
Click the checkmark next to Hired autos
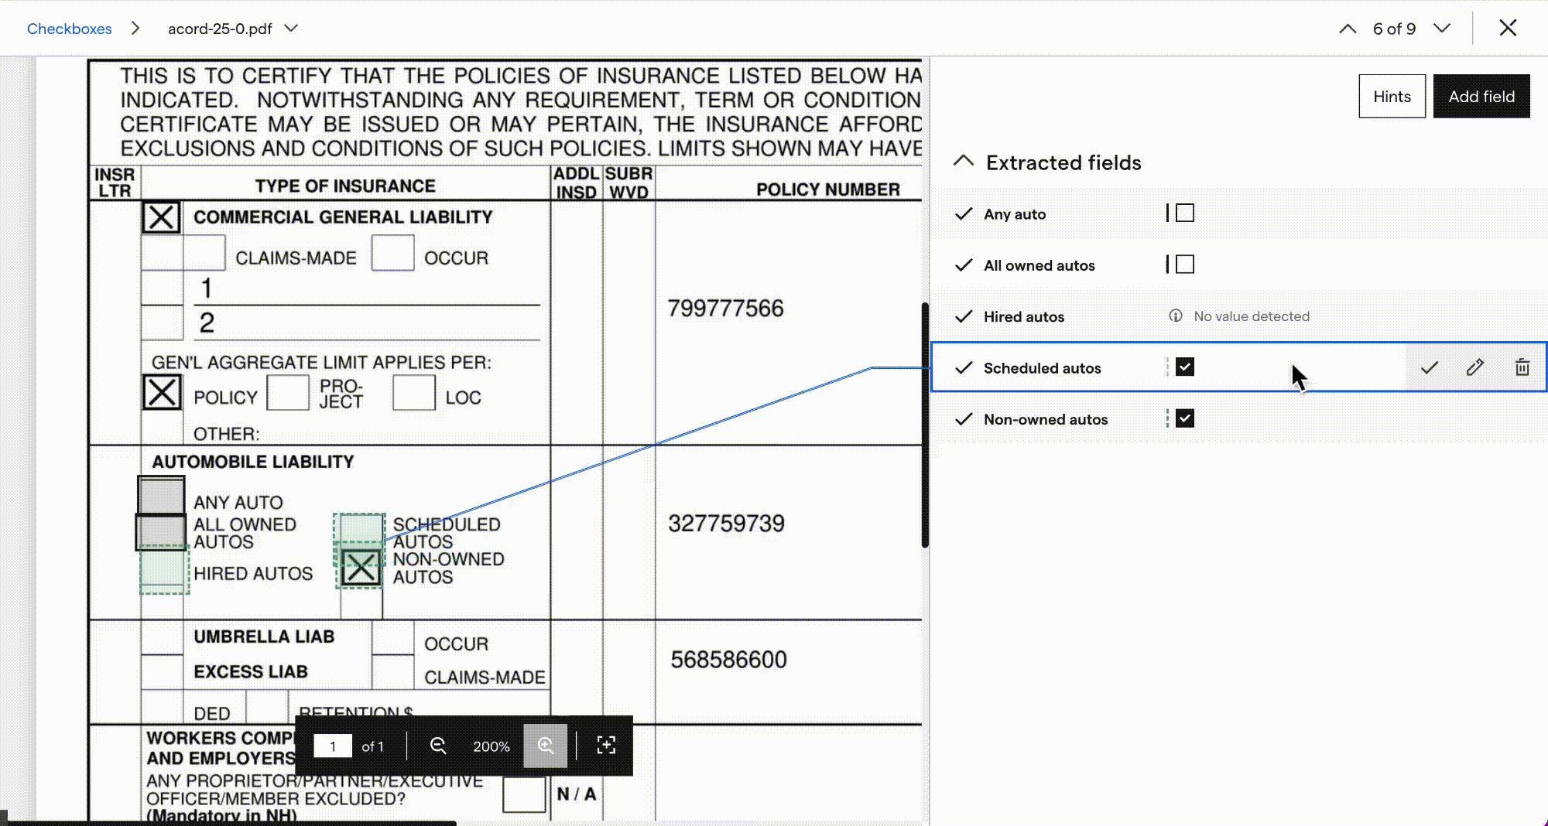964,316
